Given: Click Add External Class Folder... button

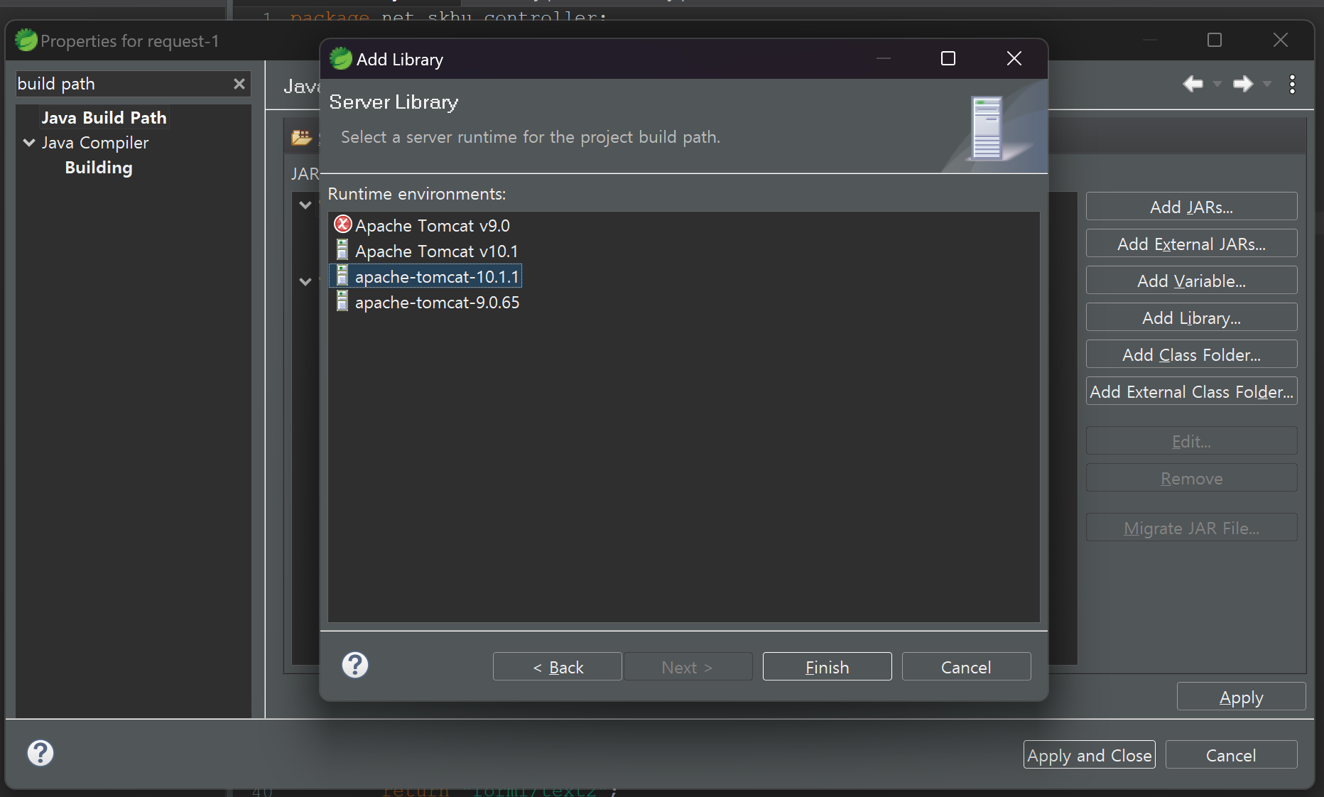Looking at the screenshot, I should 1192,391.
